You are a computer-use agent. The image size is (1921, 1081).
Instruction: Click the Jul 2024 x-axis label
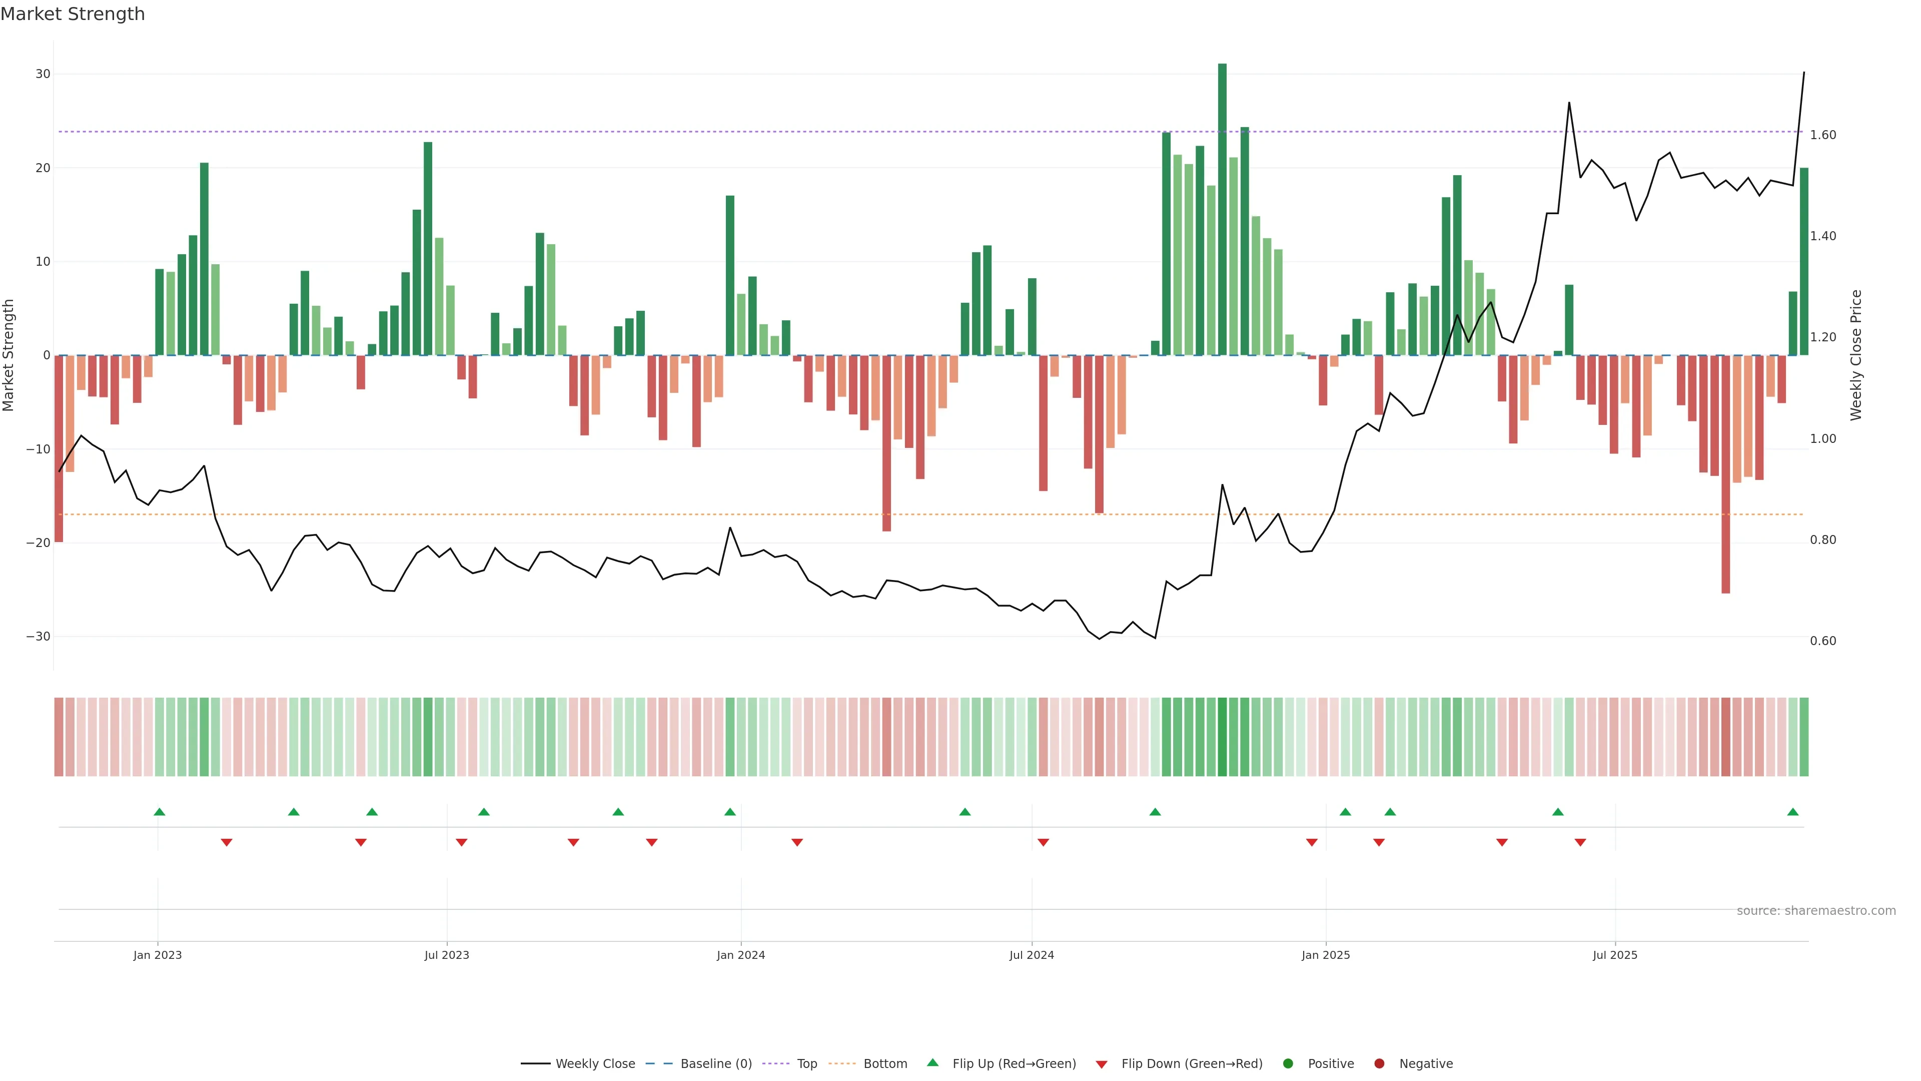tap(1032, 955)
